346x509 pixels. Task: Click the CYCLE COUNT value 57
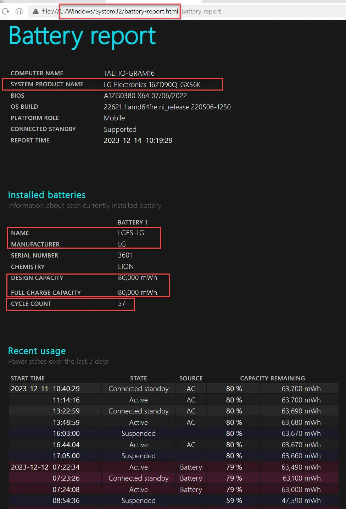(x=122, y=304)
